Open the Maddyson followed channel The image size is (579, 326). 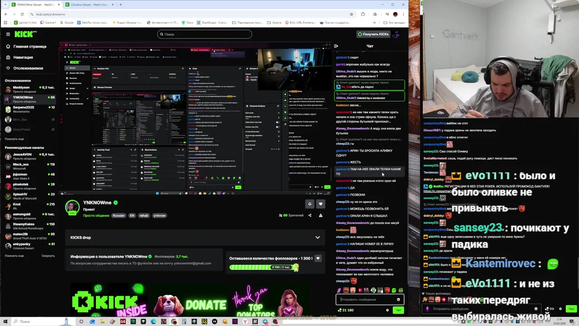(29, 89)
